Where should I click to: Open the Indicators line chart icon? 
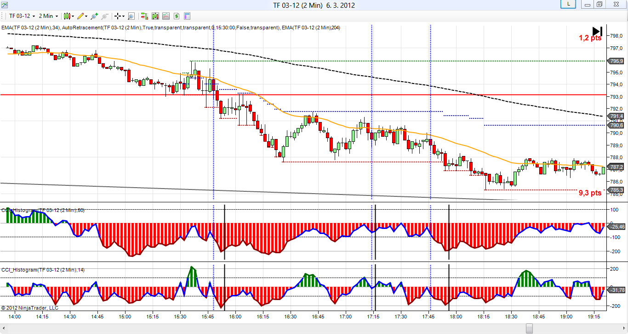tap(166, 16)
